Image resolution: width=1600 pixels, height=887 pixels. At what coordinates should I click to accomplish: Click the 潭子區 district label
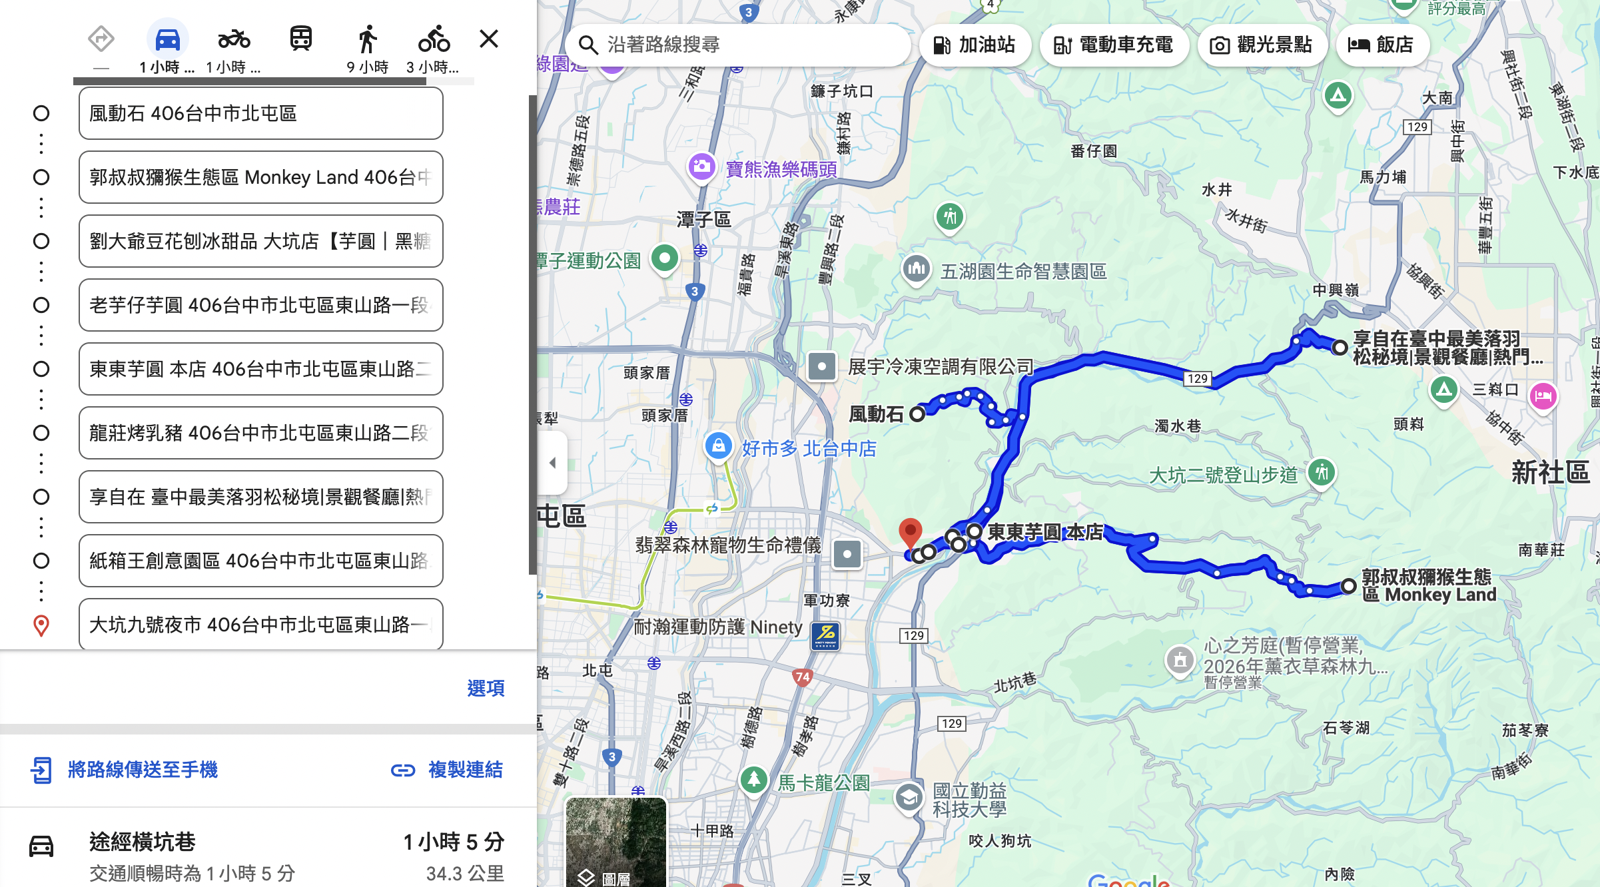pos(703,219)
